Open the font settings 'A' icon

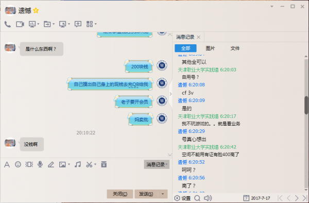(x=7, y=164)
